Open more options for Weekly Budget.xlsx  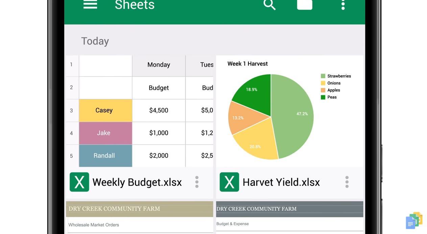click(197, 182)
